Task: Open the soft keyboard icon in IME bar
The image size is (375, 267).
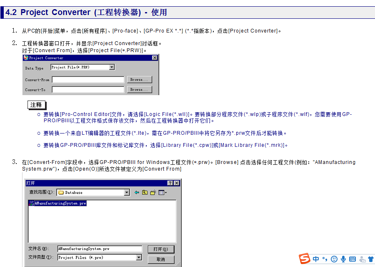Action: pos(352,259)
